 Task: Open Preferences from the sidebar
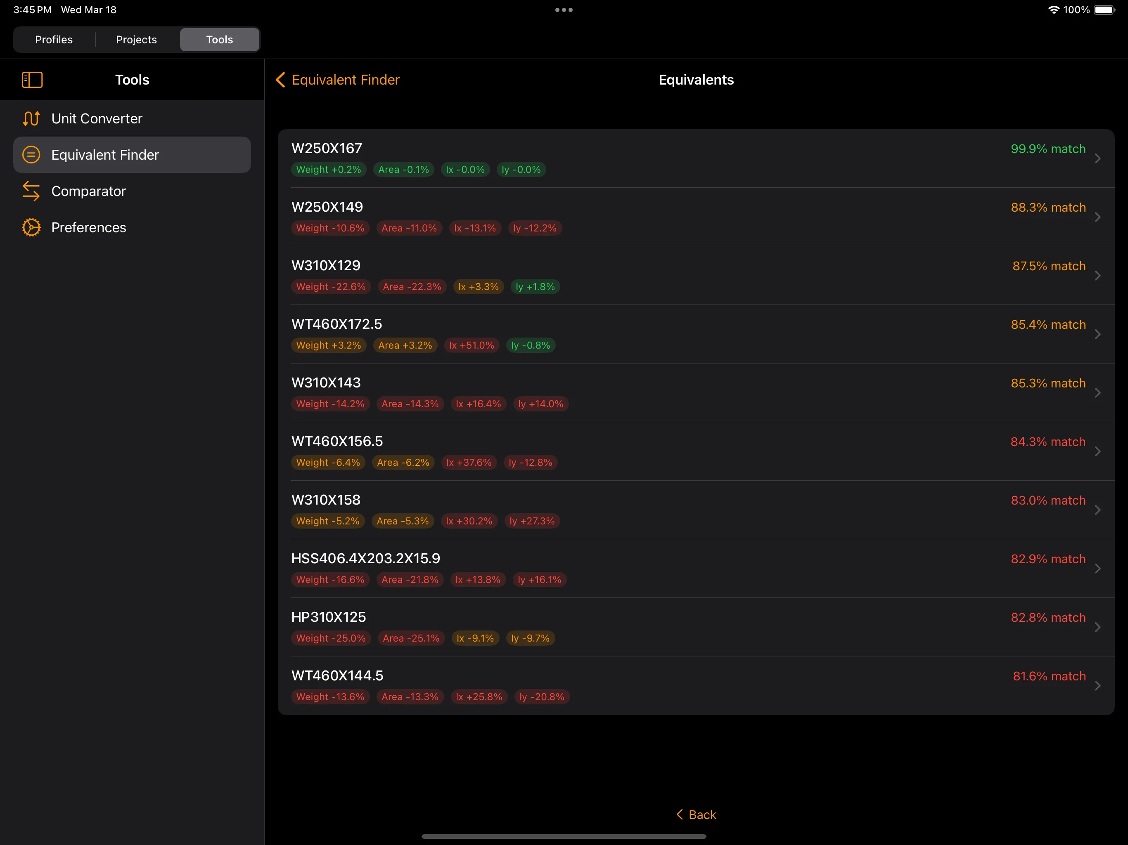coord(88,228)
